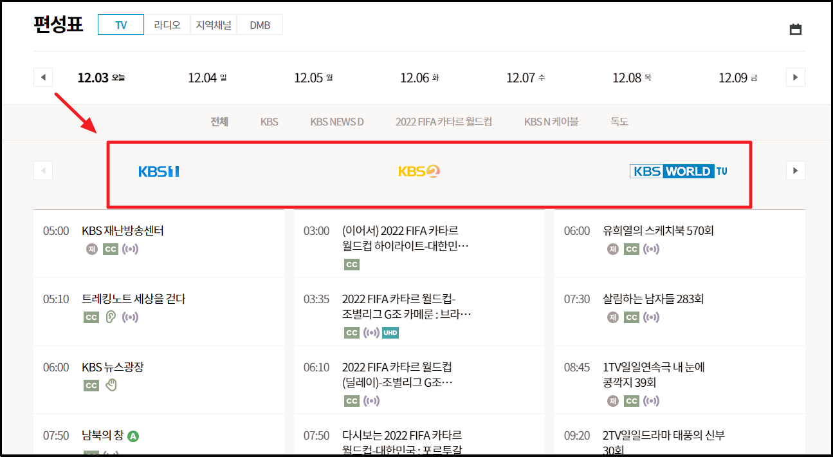The width and height of the screenshot is (833, 457).
Task: Go to next week of dates
Action: pyautogui.click(x=795, y=77)
